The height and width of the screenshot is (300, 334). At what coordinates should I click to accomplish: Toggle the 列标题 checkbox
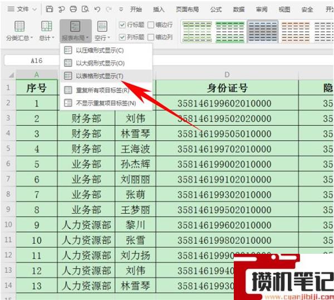coord(122,37)
